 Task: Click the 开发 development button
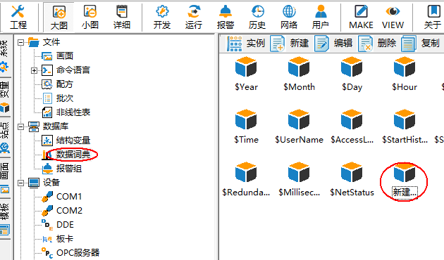(x=162, y=17)
